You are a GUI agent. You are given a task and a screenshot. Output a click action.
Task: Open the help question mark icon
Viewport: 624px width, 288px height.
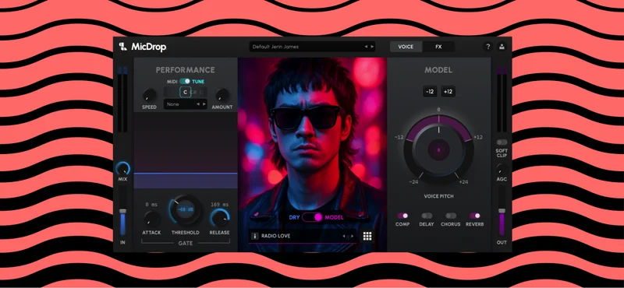click(x=488, y=47)
